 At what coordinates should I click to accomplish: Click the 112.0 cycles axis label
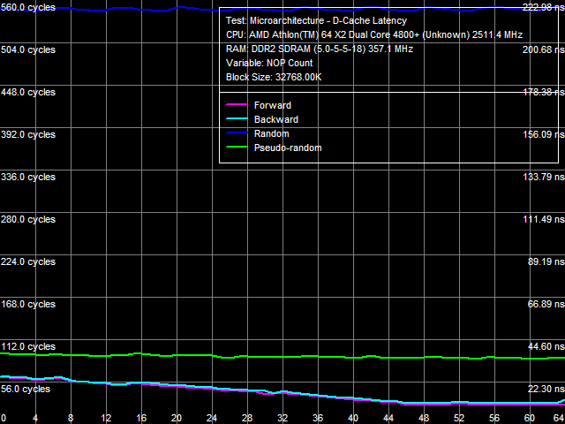point(28,346)
